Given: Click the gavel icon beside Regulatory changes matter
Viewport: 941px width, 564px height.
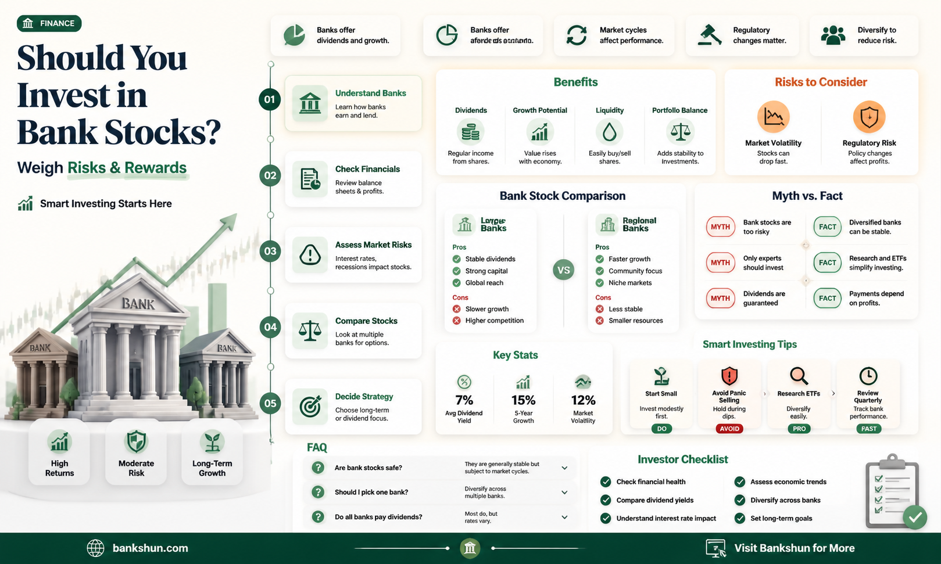Looking at the screenshot, I should tap(710, 35).
